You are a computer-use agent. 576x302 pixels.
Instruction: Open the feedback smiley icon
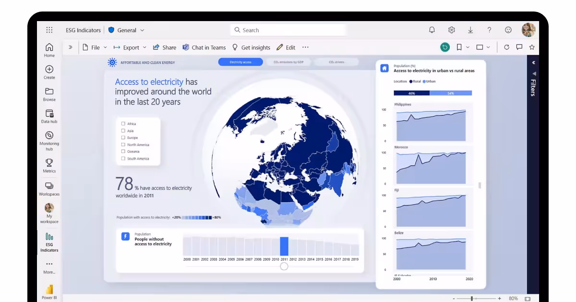(508, 30)
